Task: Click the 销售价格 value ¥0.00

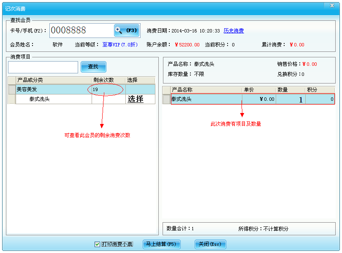Action: (309, 64)
